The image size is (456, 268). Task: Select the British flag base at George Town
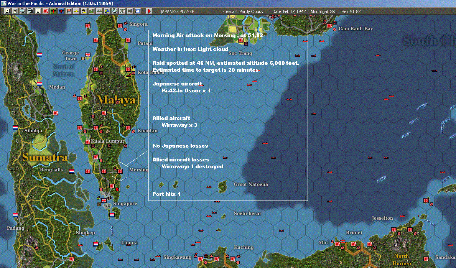pos(87,55)
